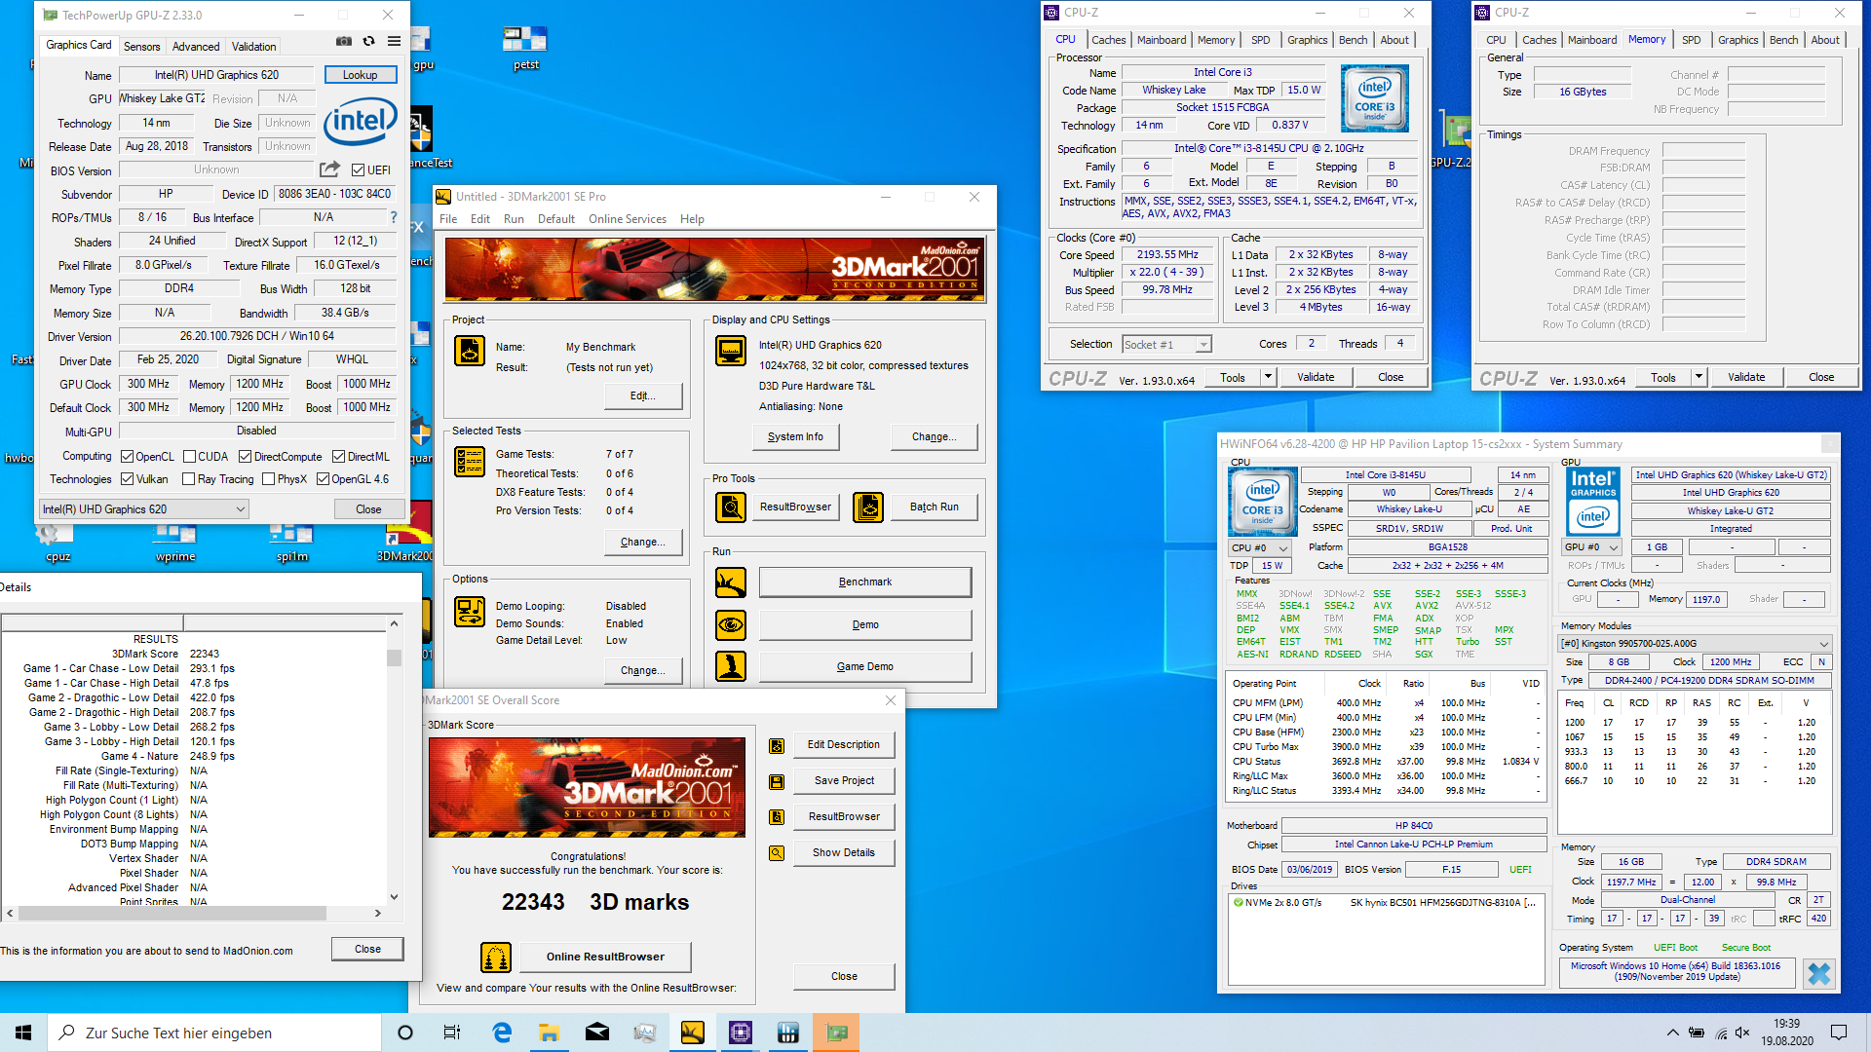This screenshot has width=1871, height=1052.
Task: Click the ResultBrowser magnifier icon in Pro Tools
Action: pyautogui.click(x=731, y=507)
